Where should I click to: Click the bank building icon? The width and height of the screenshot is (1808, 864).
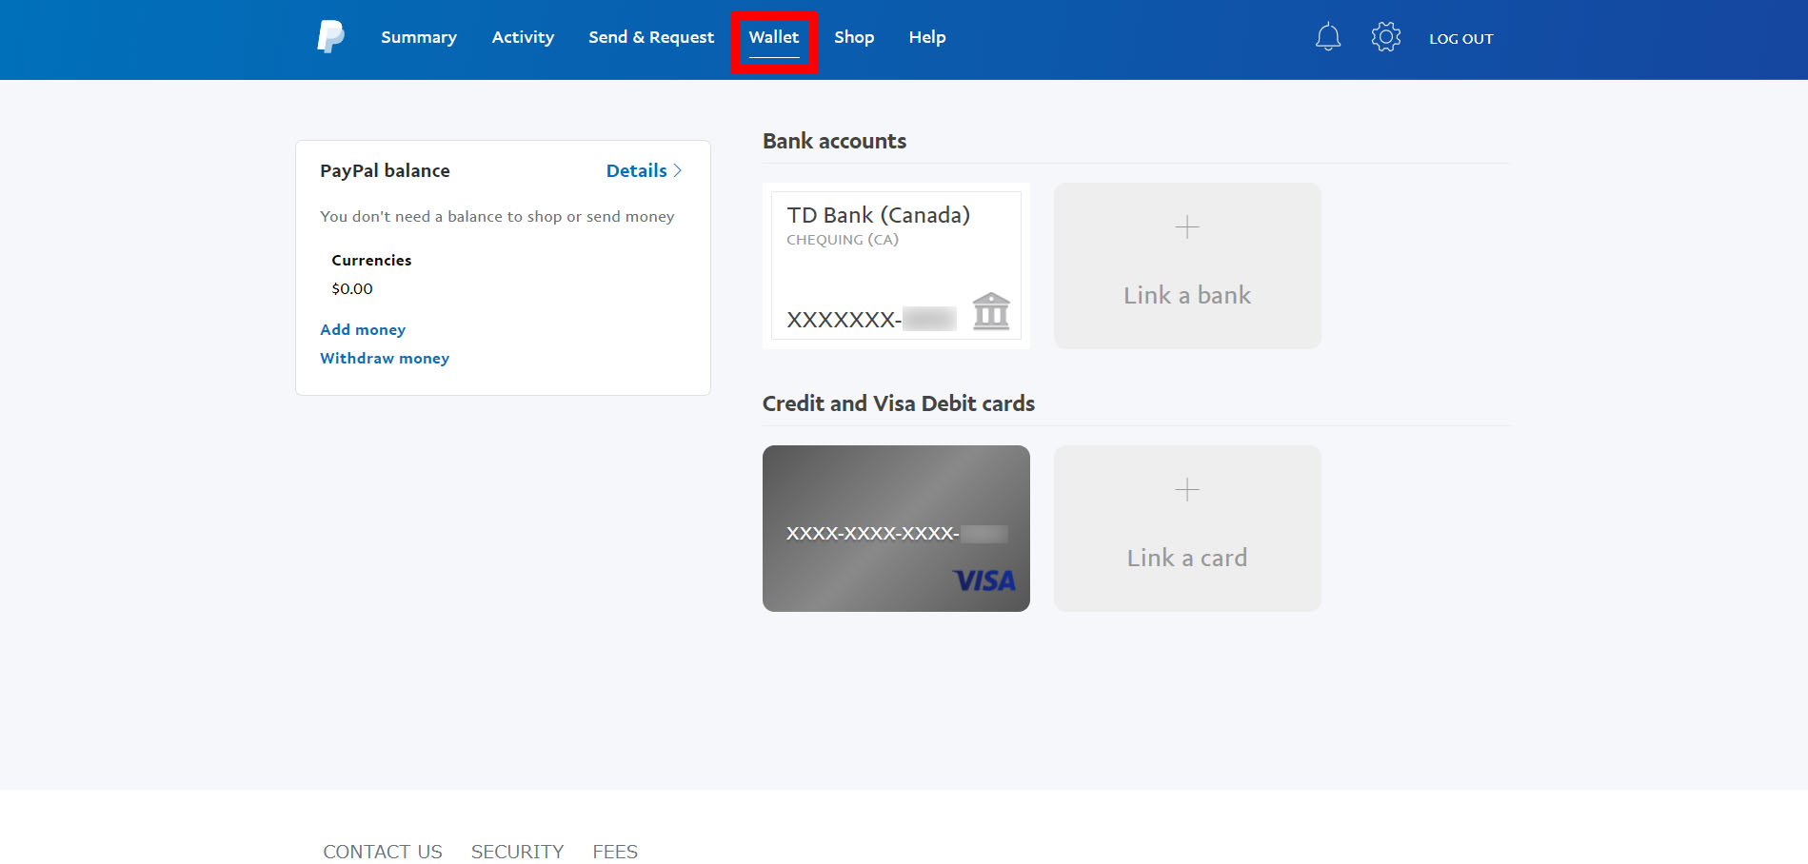(x=991, y=311)
